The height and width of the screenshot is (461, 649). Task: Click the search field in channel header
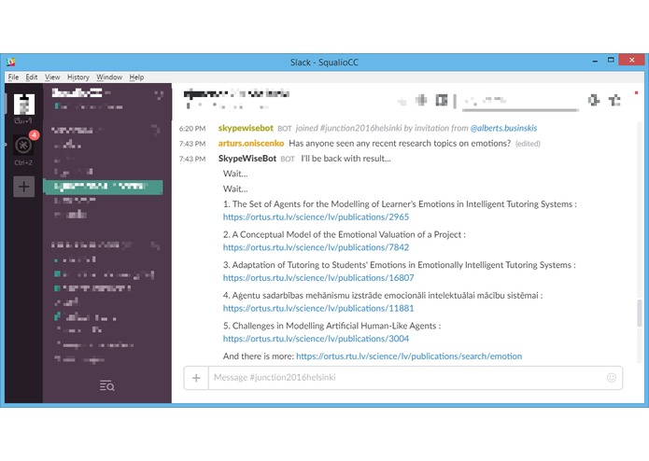coord(520,102)
